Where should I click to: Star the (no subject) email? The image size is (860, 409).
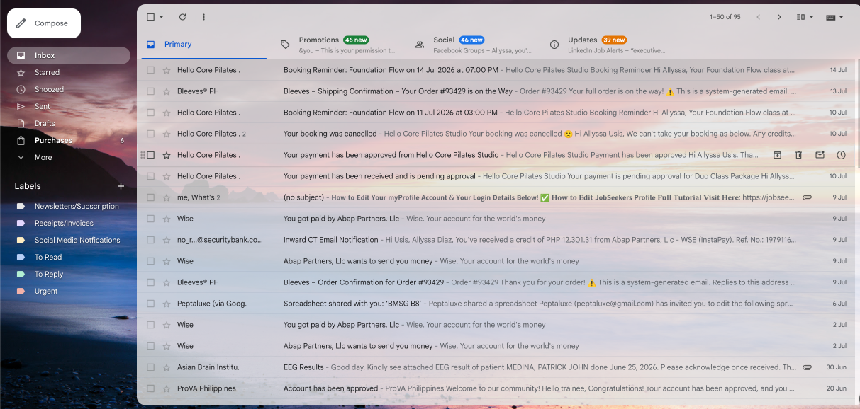(167, 197)
